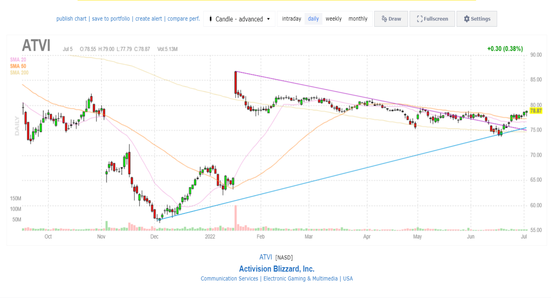This screenshot has width=551, height=298.
Task: Click the 55.00 price axis label
Action: [536, 230]
